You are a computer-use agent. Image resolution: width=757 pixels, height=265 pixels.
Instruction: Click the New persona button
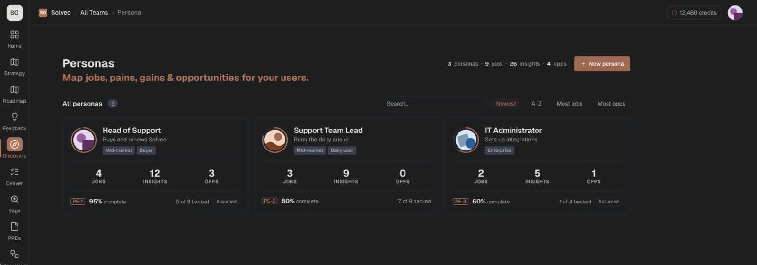[x=602, y=64]
